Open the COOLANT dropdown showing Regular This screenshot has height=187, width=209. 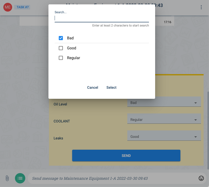click(x=164, y=119)
